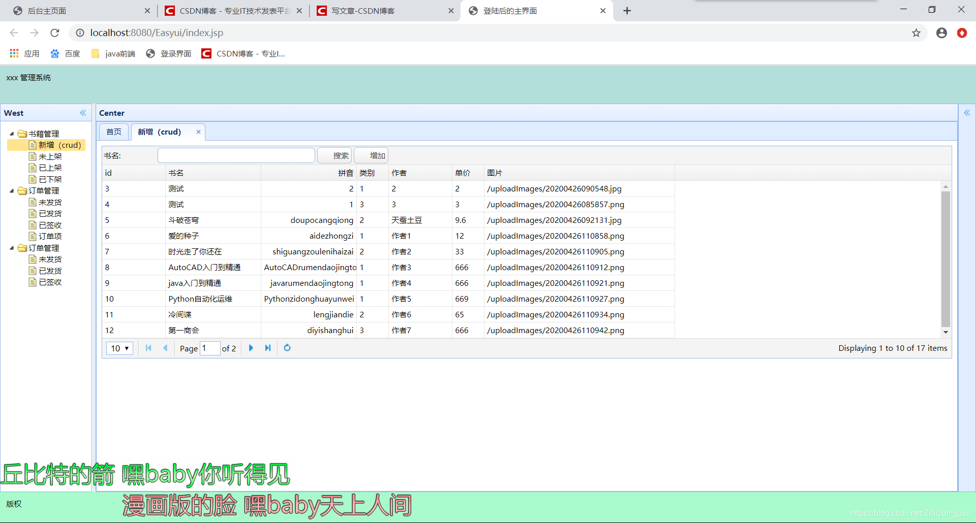
Task: Open the page size dropdown showing 10
Action: coord(119,348)
